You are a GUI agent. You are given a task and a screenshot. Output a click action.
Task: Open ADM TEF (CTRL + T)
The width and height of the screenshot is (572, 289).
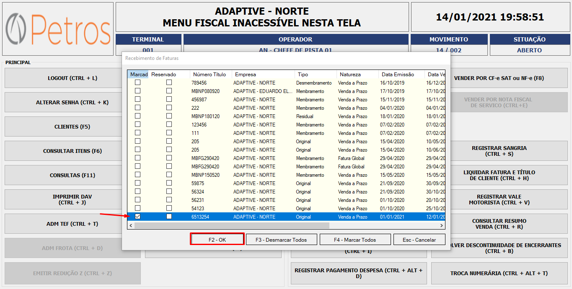(x=63, y=224)
